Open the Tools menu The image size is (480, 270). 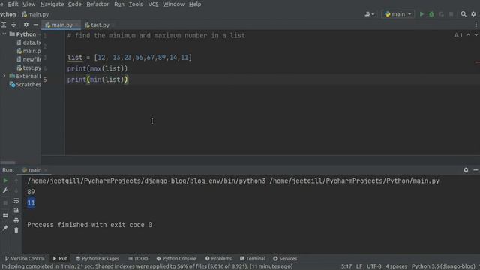tap(136, 4)
